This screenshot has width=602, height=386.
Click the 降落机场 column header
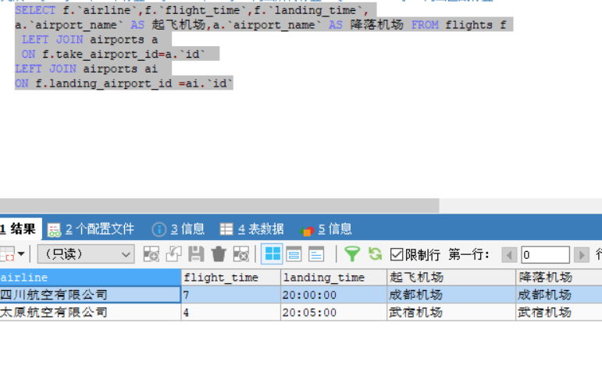(559, 277)
